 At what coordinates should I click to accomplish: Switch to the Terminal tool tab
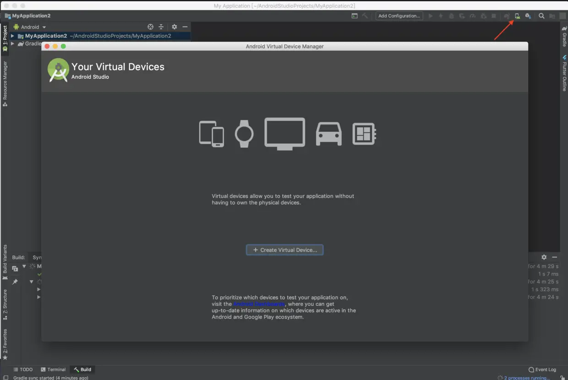coord(53,369)
